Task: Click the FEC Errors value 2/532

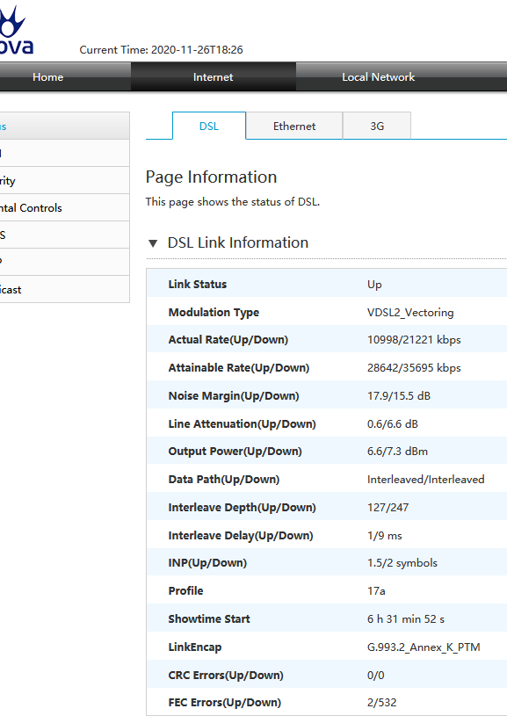Action: point(381,702)
